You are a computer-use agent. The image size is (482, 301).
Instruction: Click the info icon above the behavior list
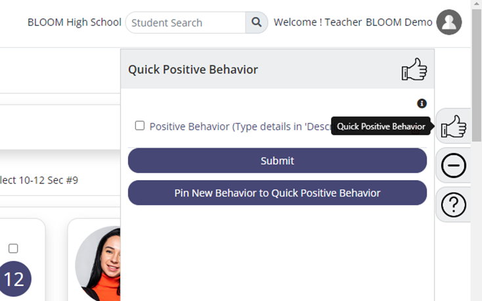pos(422,103)
